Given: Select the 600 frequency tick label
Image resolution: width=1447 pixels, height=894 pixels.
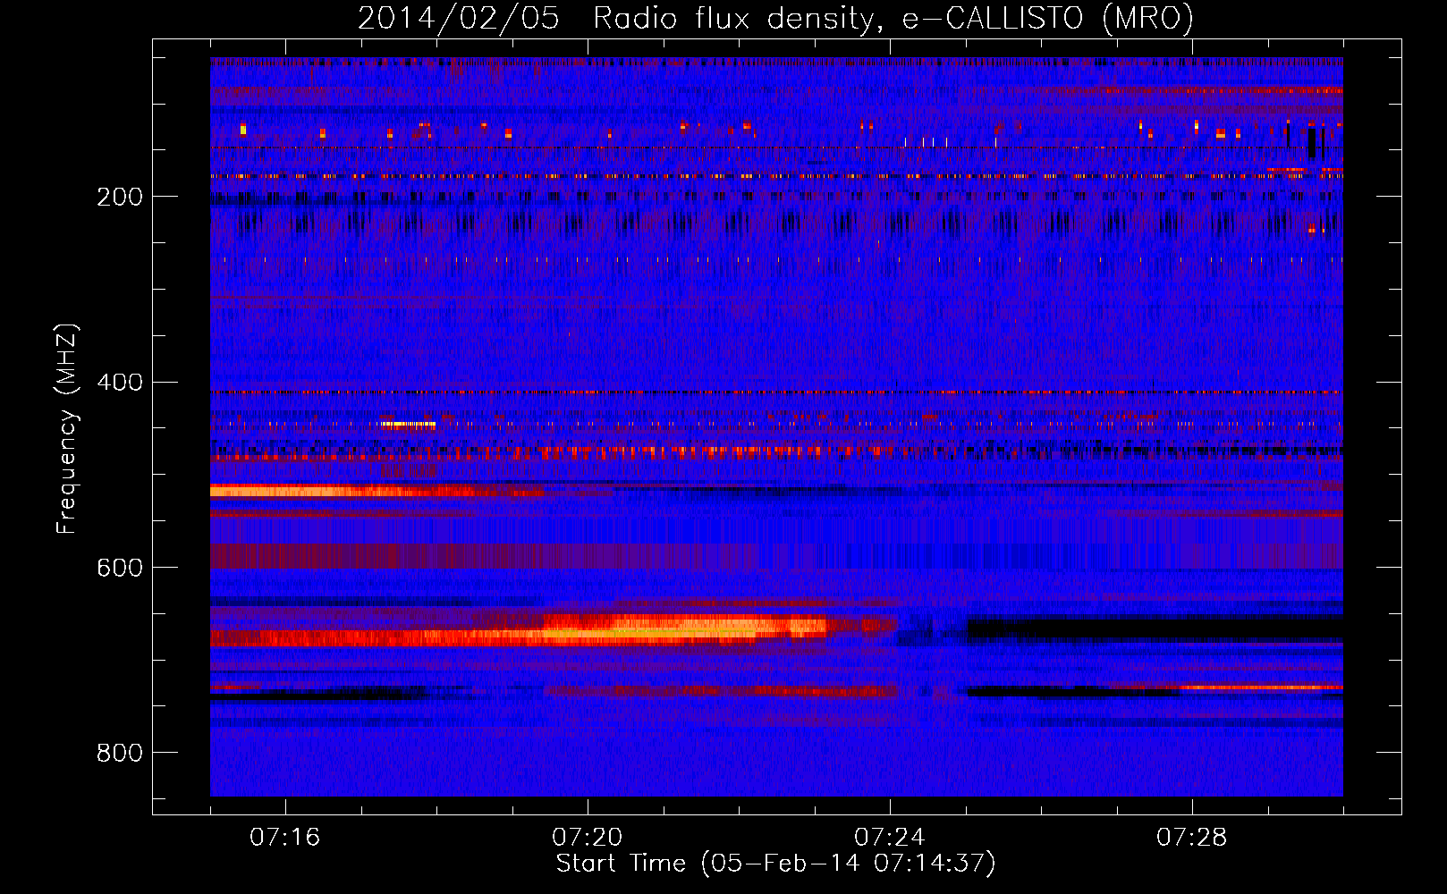Looking at the screenshot, I should click(120, 569).
